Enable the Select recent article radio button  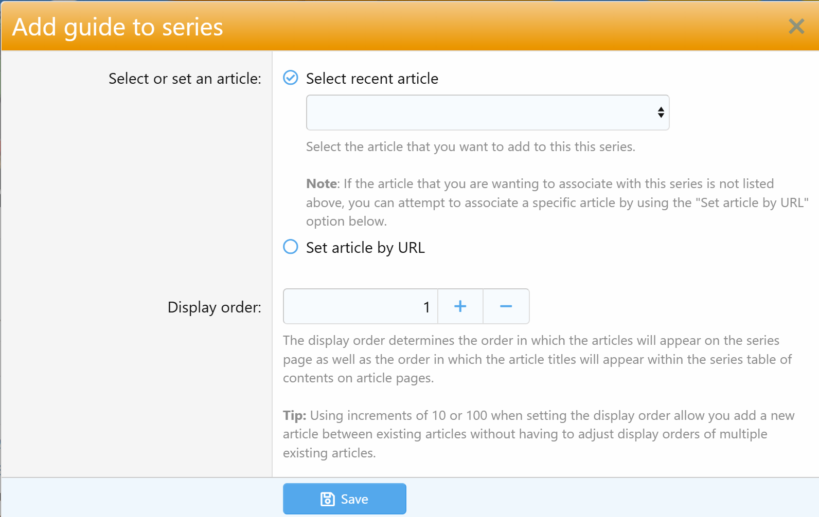(291, 78)
